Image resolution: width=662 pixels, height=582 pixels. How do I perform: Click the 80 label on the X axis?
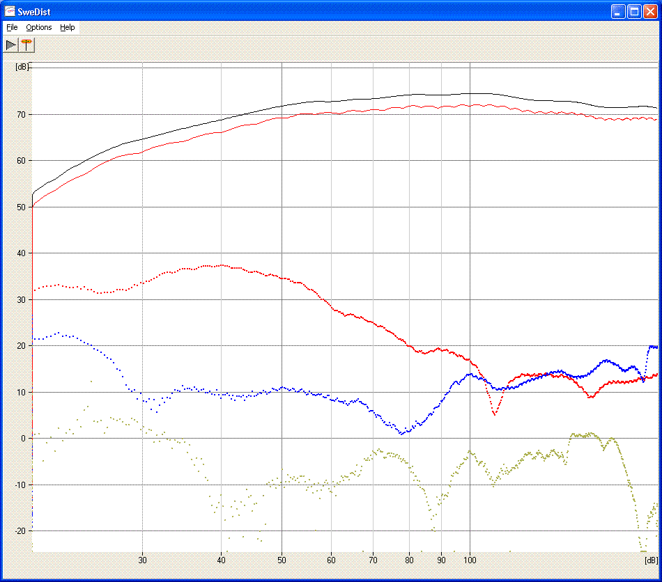pos(409,560)
